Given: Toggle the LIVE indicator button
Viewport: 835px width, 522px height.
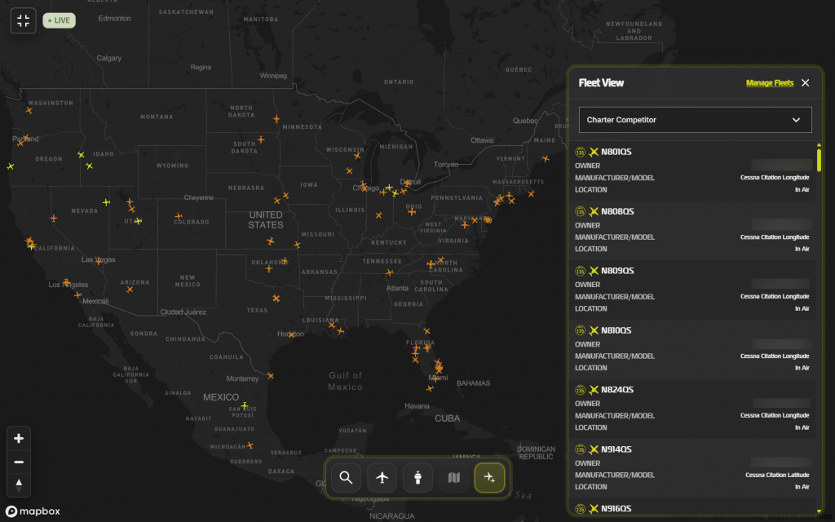Looking at the screenshot, I should pos(59,20).
